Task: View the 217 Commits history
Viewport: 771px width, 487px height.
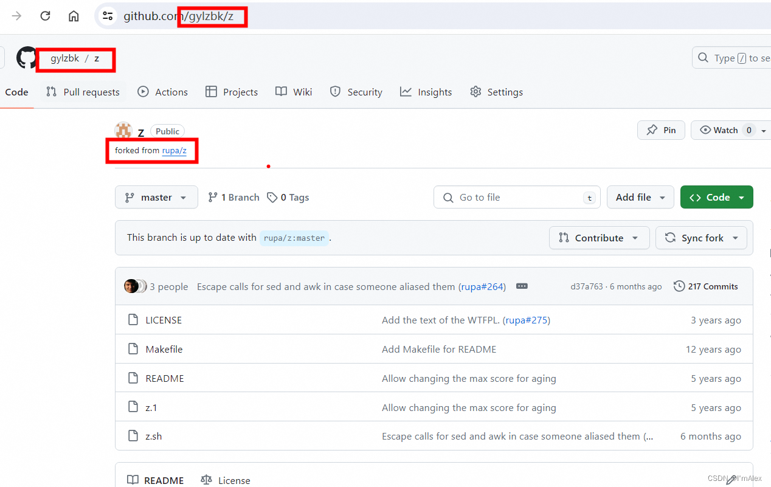Action: (x=706, y=286)
